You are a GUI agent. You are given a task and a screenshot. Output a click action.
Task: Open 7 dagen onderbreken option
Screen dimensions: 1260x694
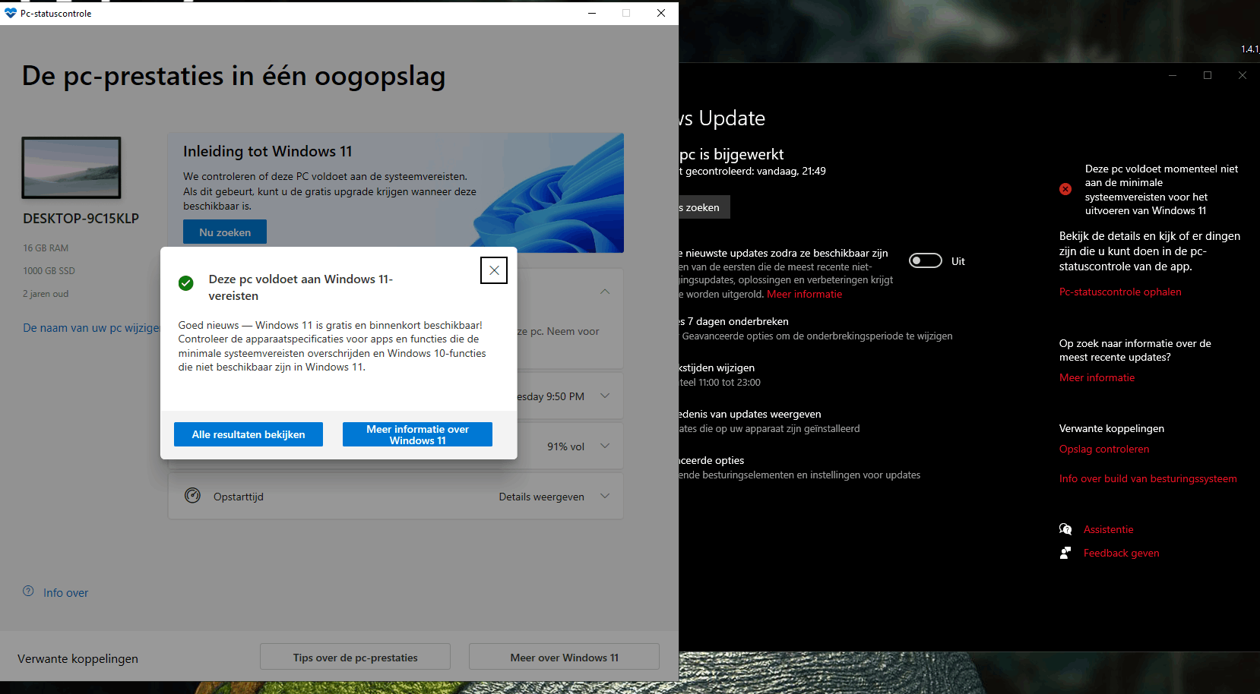click(x=734, y=321)
